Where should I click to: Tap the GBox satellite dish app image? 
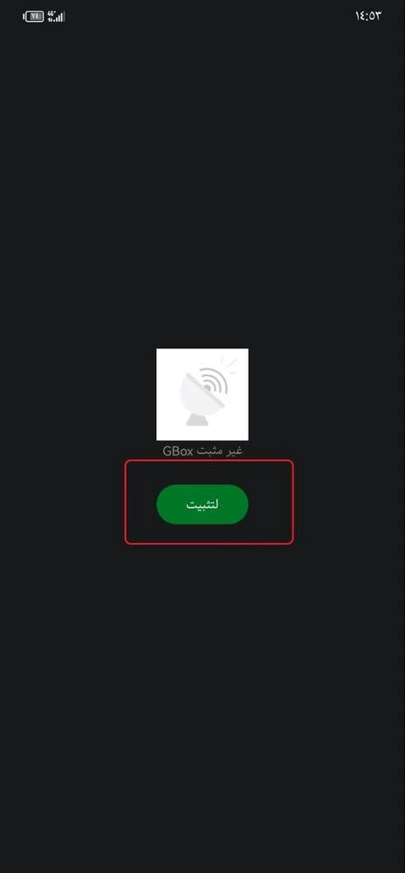pyautogui.click(x=202, y=395)
